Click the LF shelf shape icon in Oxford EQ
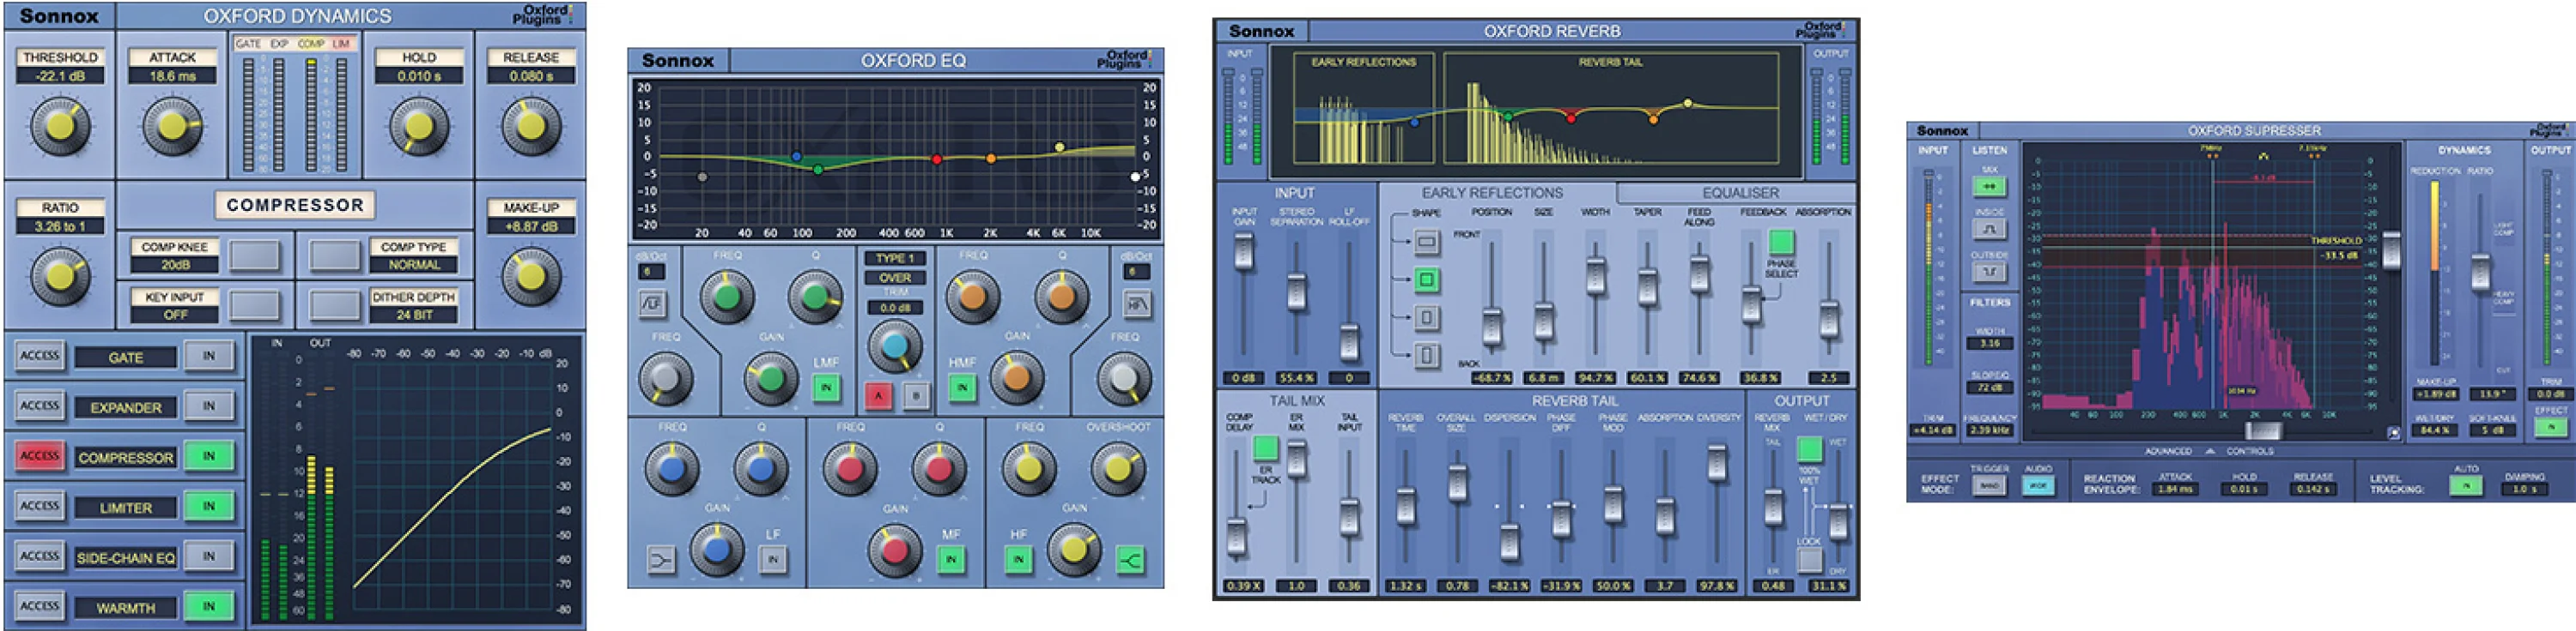The image size is (2576, 631). (x=661, y=560)
